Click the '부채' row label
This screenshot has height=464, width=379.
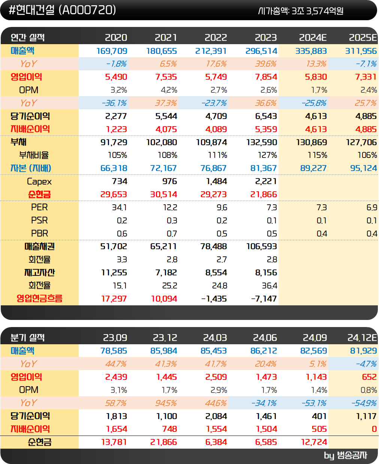coord(19,142)
